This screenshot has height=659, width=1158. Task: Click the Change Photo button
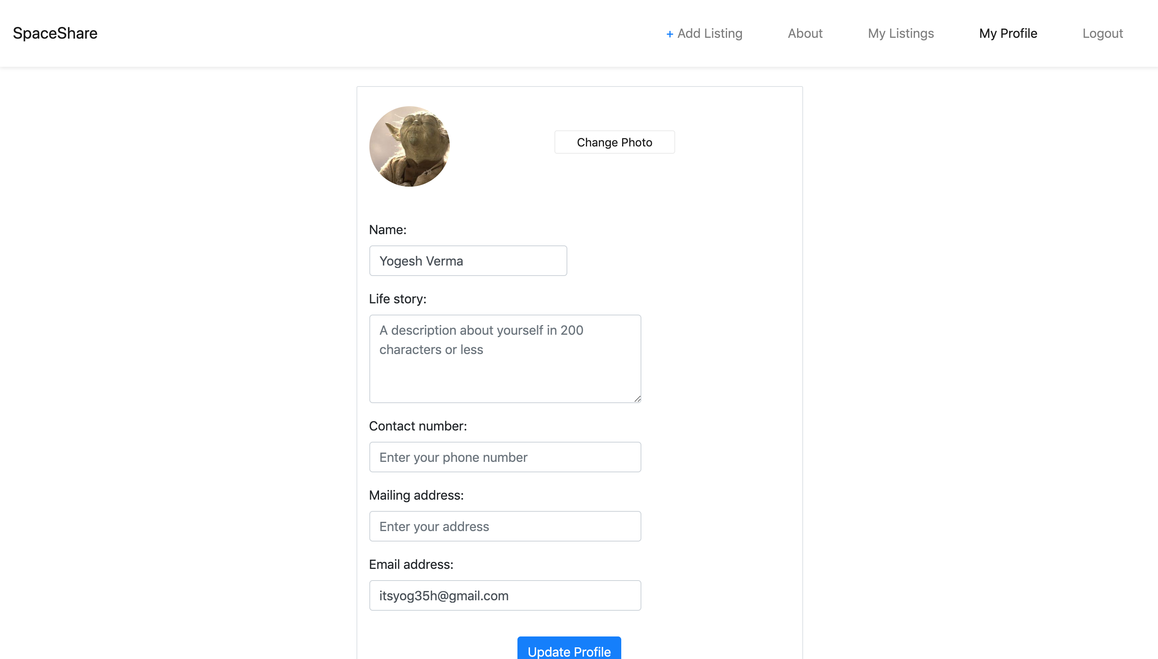tap(614, 142)
